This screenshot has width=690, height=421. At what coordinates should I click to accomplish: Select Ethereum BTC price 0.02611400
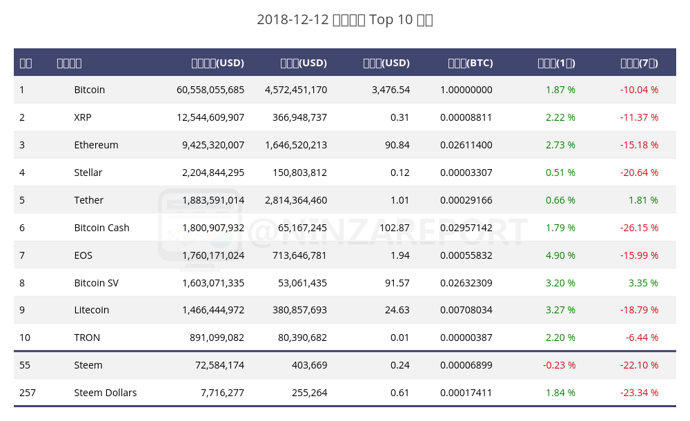click(x=466, y=145)
